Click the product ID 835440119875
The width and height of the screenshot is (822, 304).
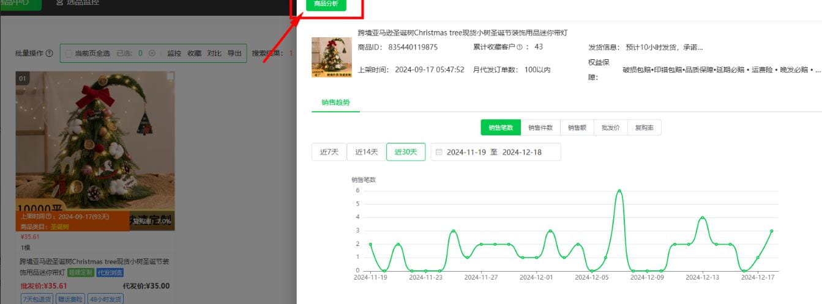click(x=413, y=47)
